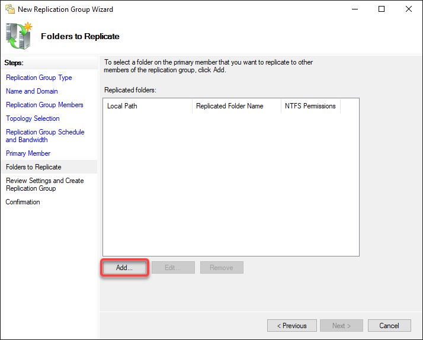Minimize the wizard window
The width and height of the screenshot is (423, 340).
pyautogui.click(x=355, y=9)
